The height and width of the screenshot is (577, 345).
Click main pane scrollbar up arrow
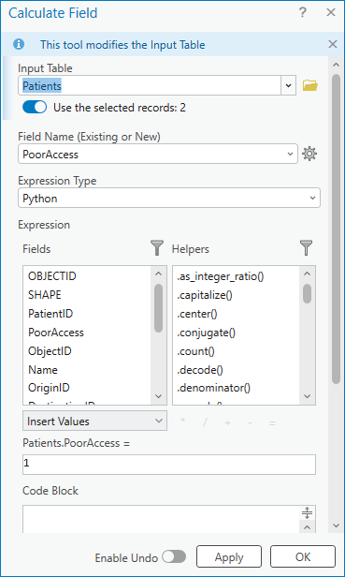click(x=336, y=66)
